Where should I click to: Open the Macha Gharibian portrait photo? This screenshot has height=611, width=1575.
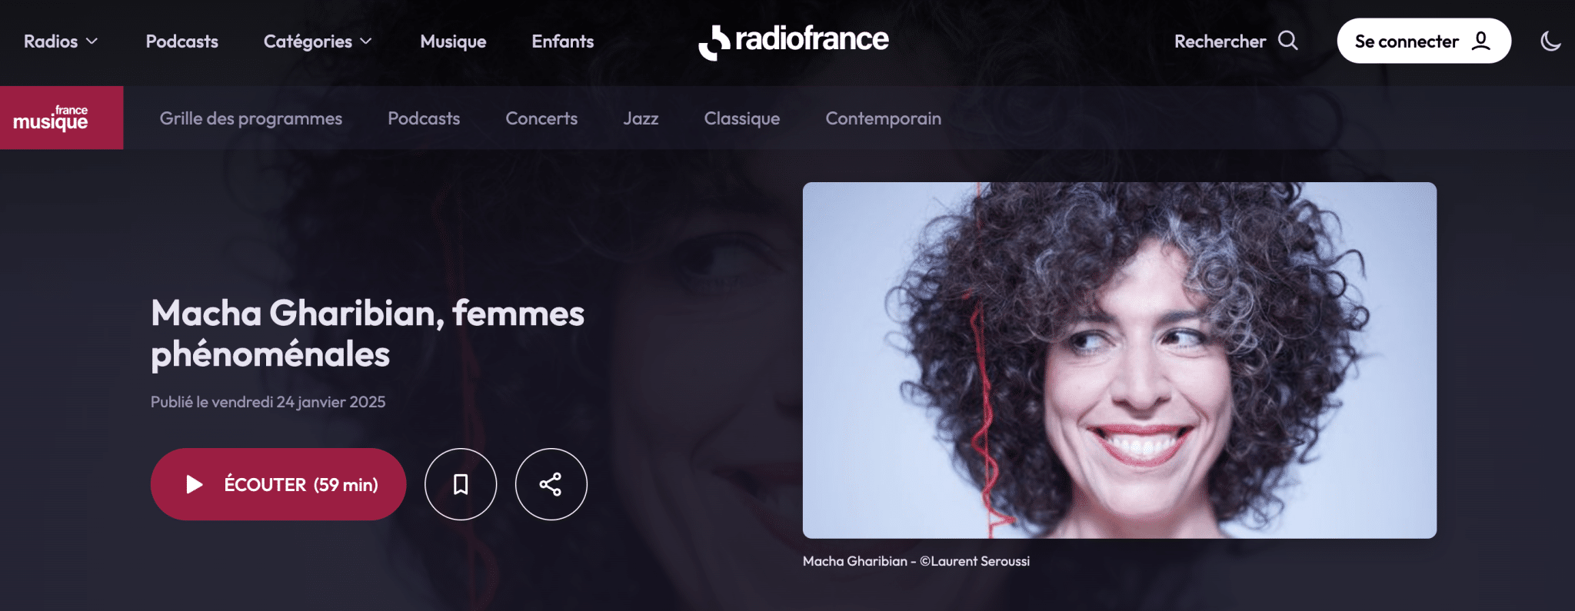pyautogui.click(x=1120, y=360)
